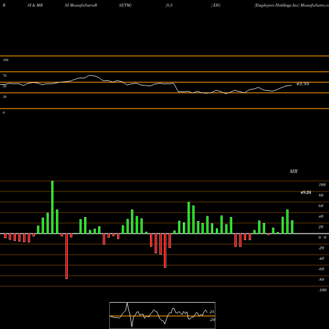Click the RSI value label 43.93
Screen dimensions: 329x329
tap(303, 84)
